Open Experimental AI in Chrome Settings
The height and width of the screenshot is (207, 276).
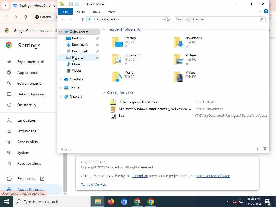point(31,62)
